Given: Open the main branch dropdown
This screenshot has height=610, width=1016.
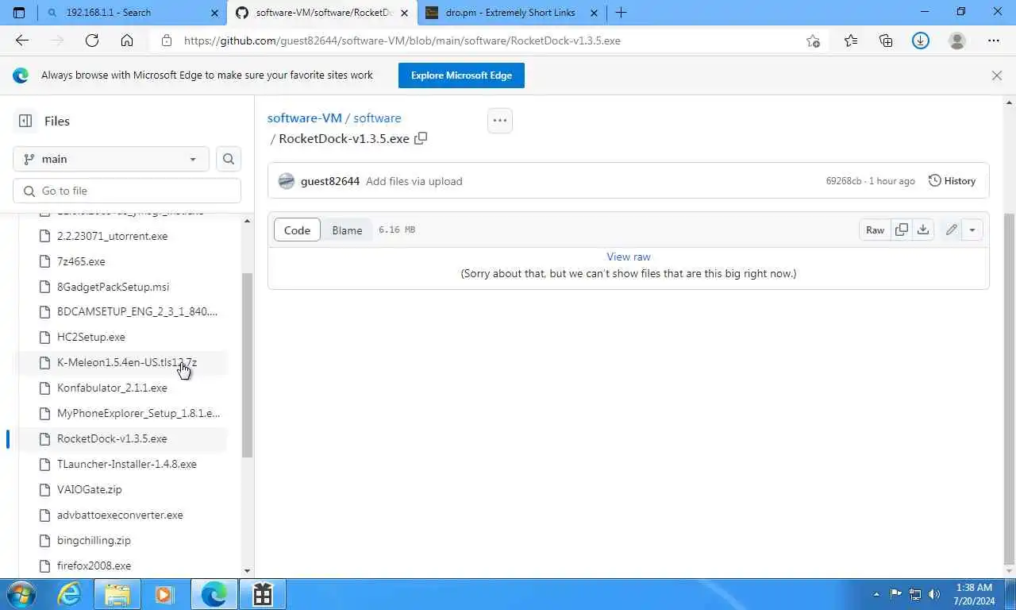Looking at the screenshot, I should (111, 159).
